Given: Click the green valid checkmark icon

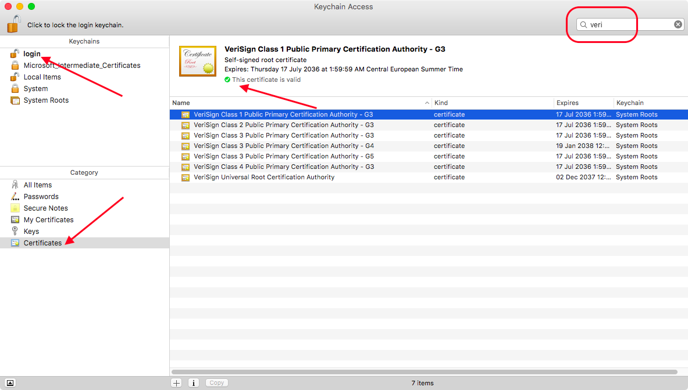Looking at the screenshot, I should point(227,80).
